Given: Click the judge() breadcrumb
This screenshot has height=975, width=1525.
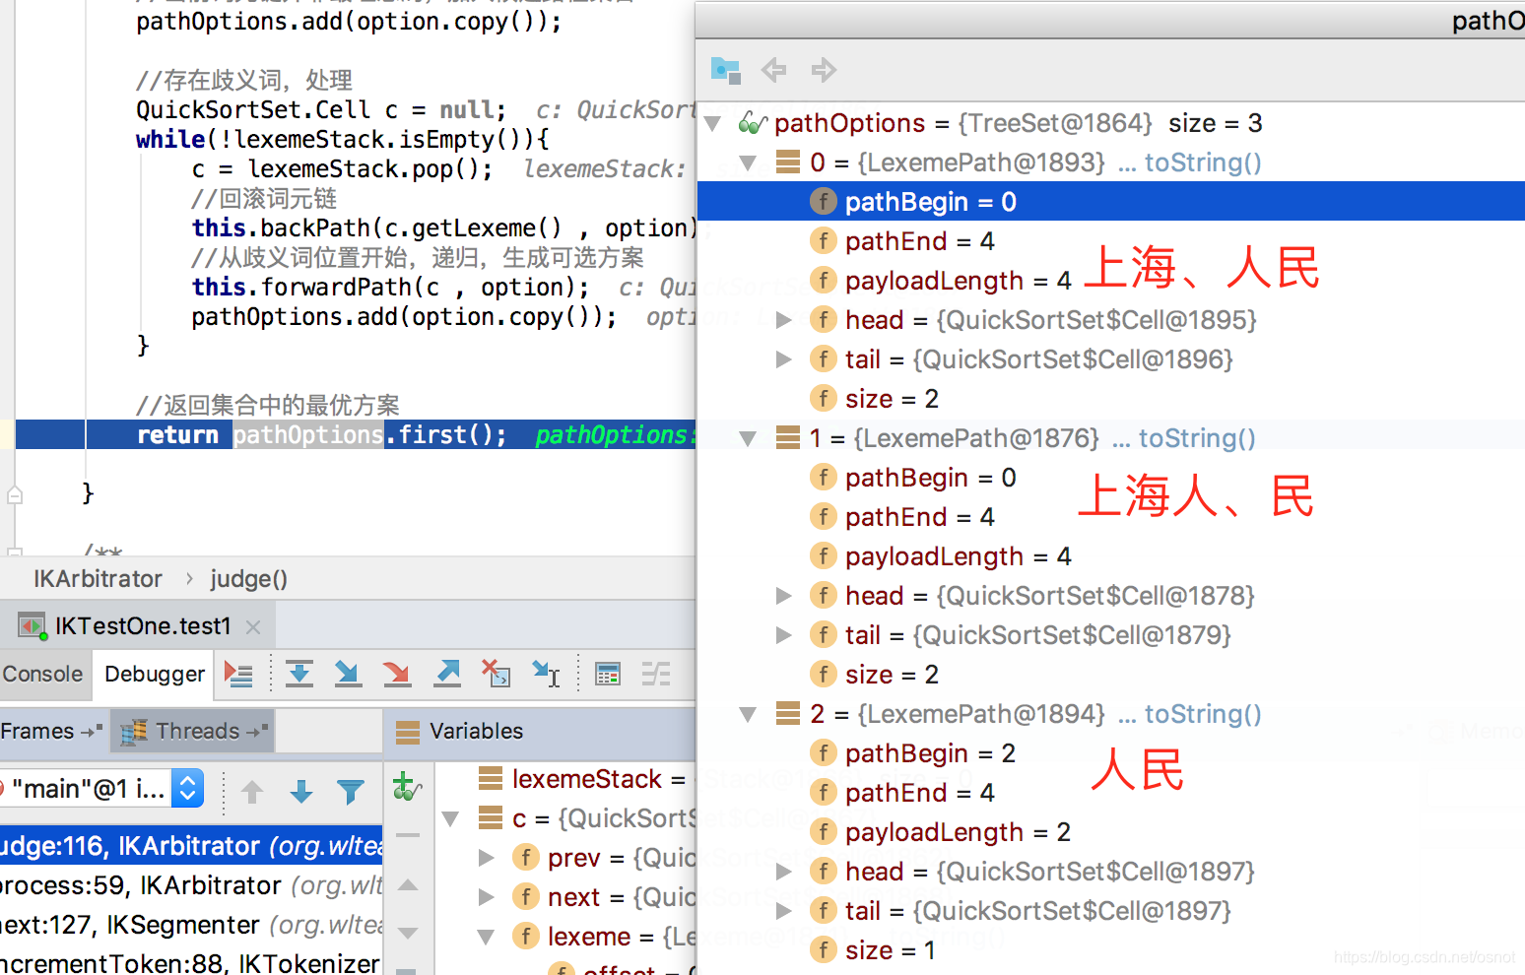Looking at the screenshot, I should pos(248,579).
